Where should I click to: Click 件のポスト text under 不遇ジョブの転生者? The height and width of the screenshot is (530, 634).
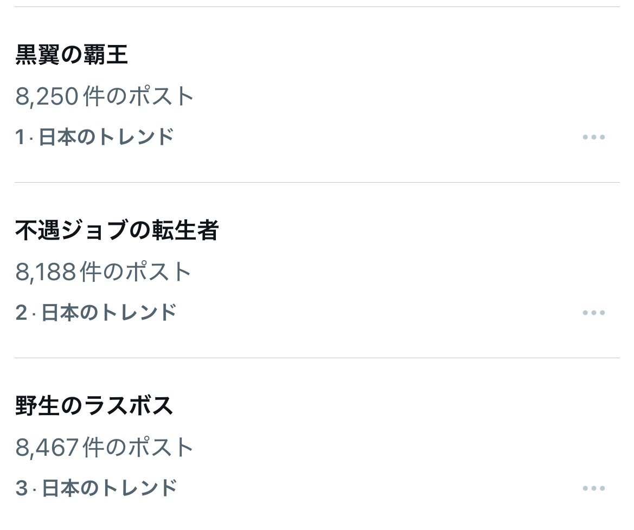point(136,272)
